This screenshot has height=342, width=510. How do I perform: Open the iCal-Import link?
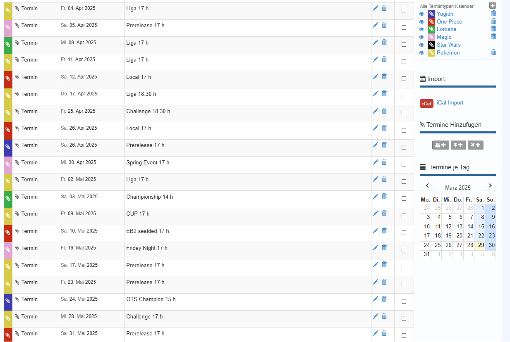pyautogui.click(x=450, y=103)
